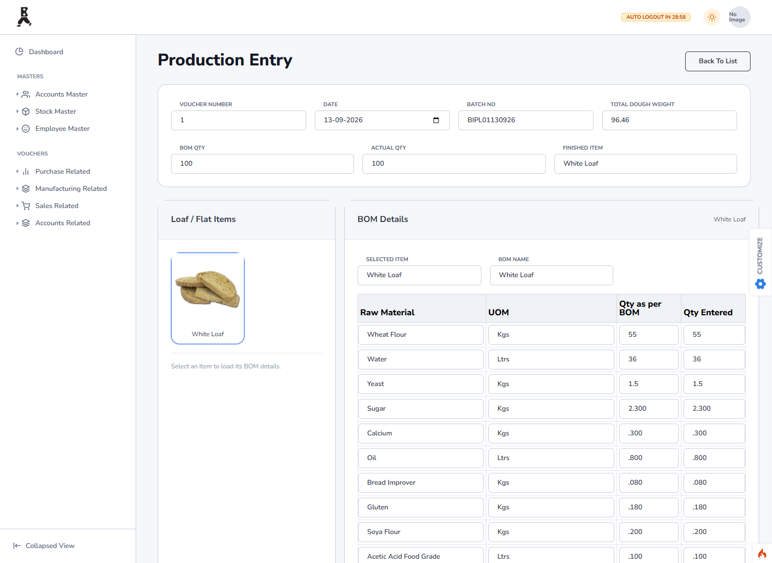Click Qty Entered for Wheat Flour
Screen dimensions: 772x563
714,335
